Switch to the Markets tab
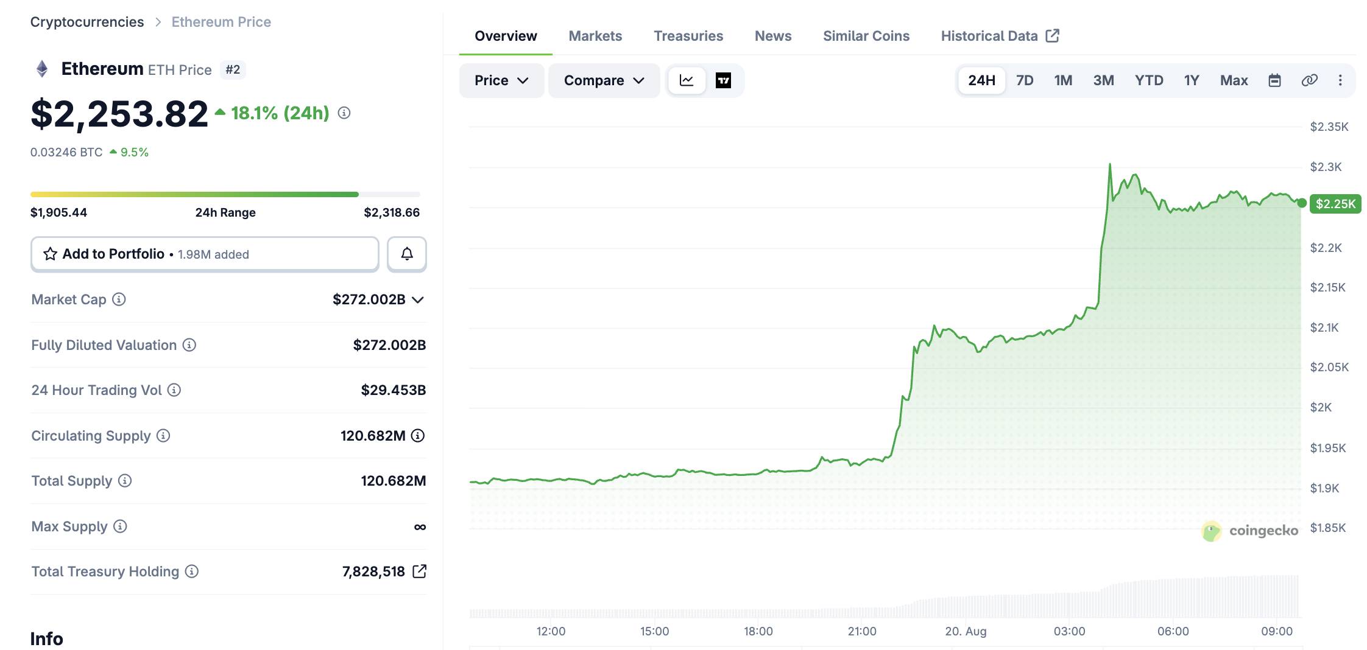Image resolution: width=1367 pixels, height=650 pixels. [x=595, y=36]
